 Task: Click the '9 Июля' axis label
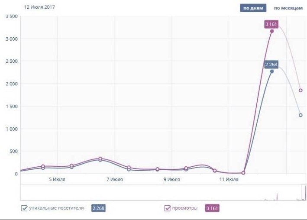point(172,179)
